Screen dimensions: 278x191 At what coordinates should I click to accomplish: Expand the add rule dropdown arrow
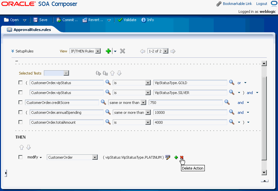point(115,51)
